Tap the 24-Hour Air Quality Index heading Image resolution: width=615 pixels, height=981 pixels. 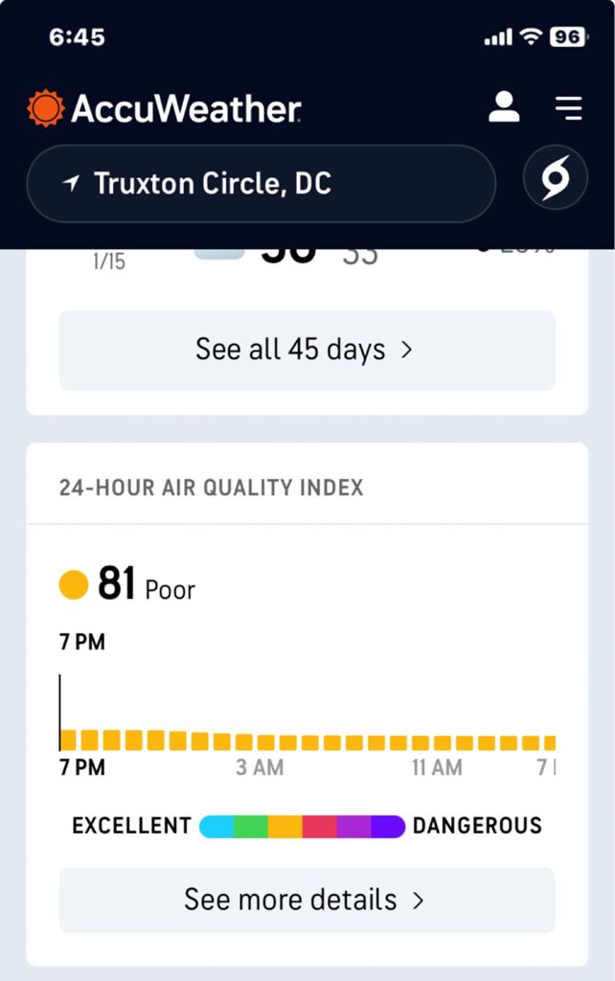[212, 488]
